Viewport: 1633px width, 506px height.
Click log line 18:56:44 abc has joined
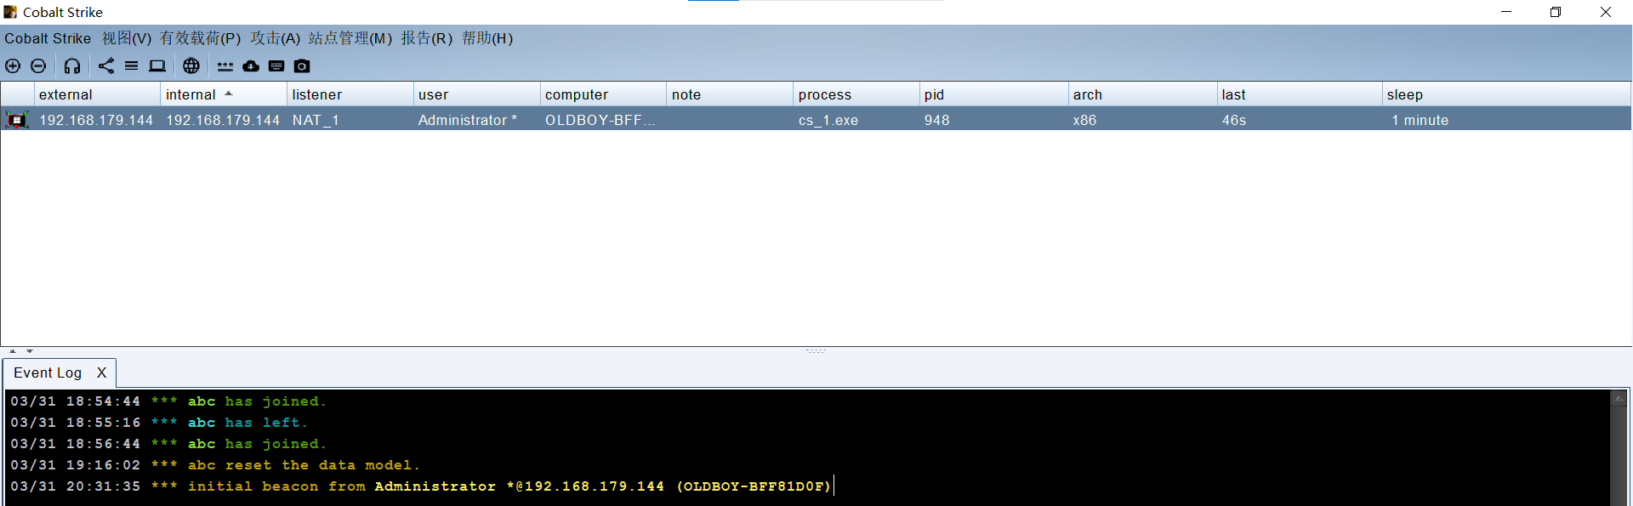point(168,444)
